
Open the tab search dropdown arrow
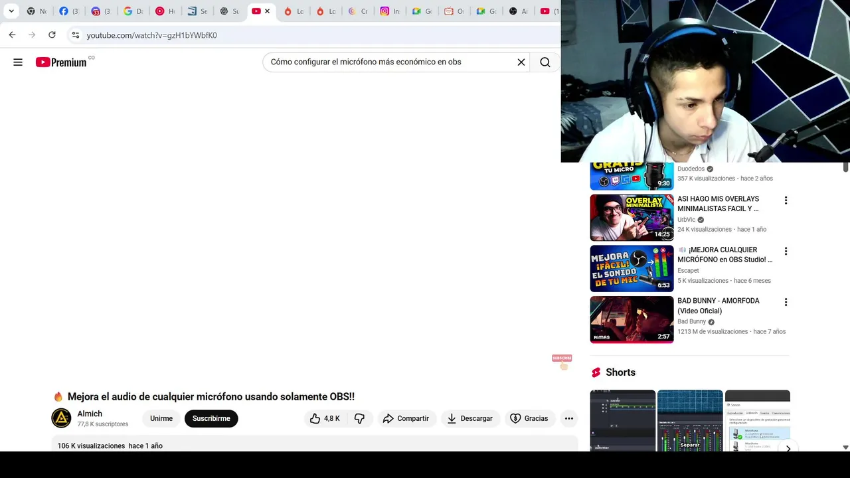tap(11, 11)
